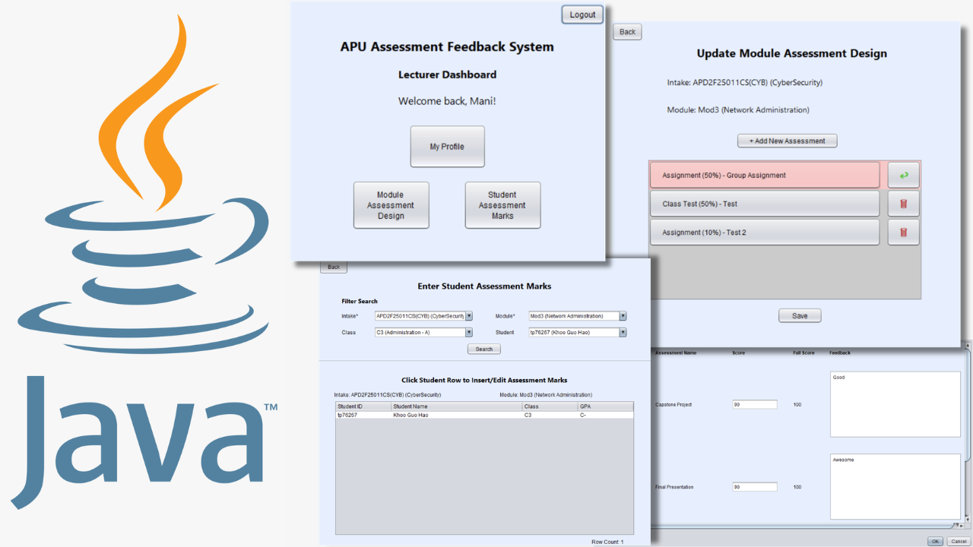Expand the Intake filter dropdown
The width and height of the screenshot is (973, 547).
[469, 316]
